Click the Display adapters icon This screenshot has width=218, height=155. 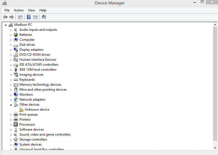click(16, 50)
